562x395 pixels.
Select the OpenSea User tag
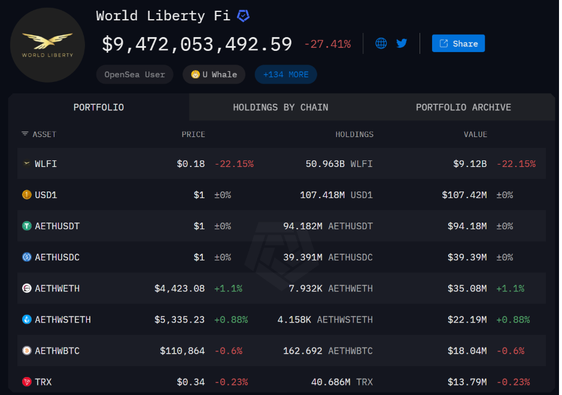tap(135, 75)
